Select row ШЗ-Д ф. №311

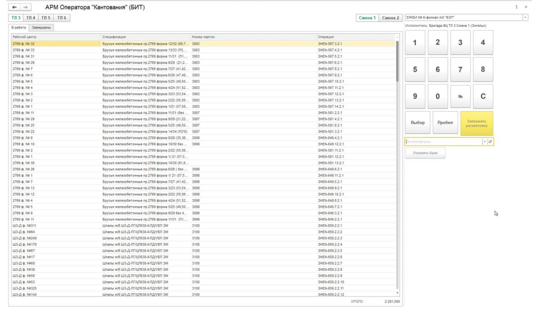[204, 226]
